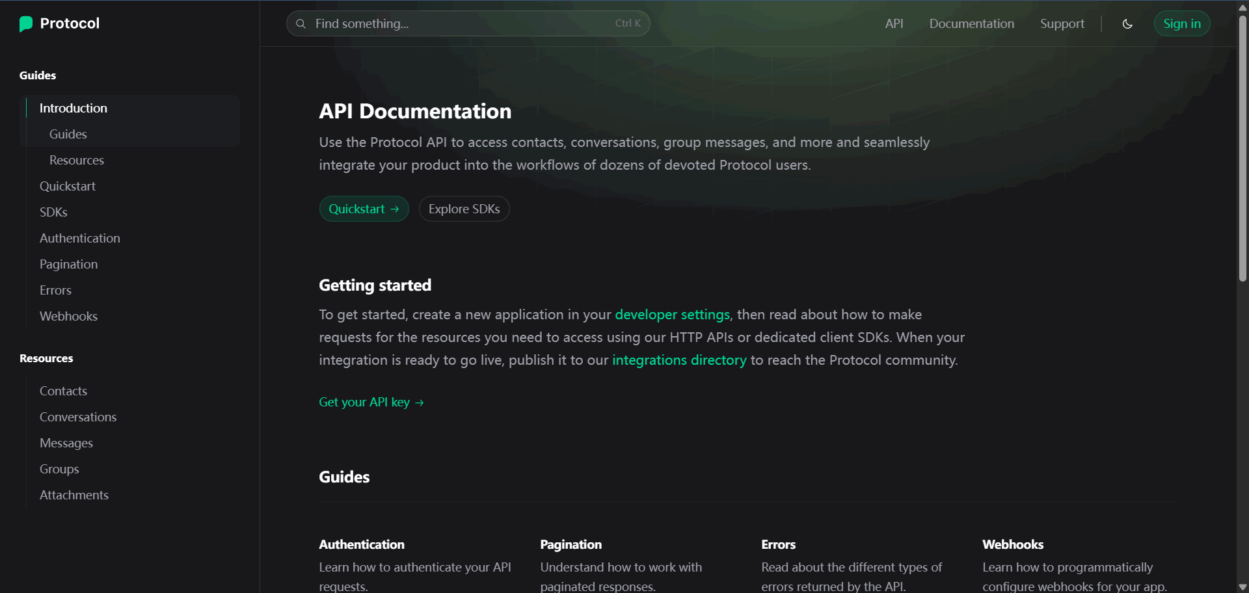Toggle dark mode with the moon icon

pyautogui.click(x=1127, y=23)
